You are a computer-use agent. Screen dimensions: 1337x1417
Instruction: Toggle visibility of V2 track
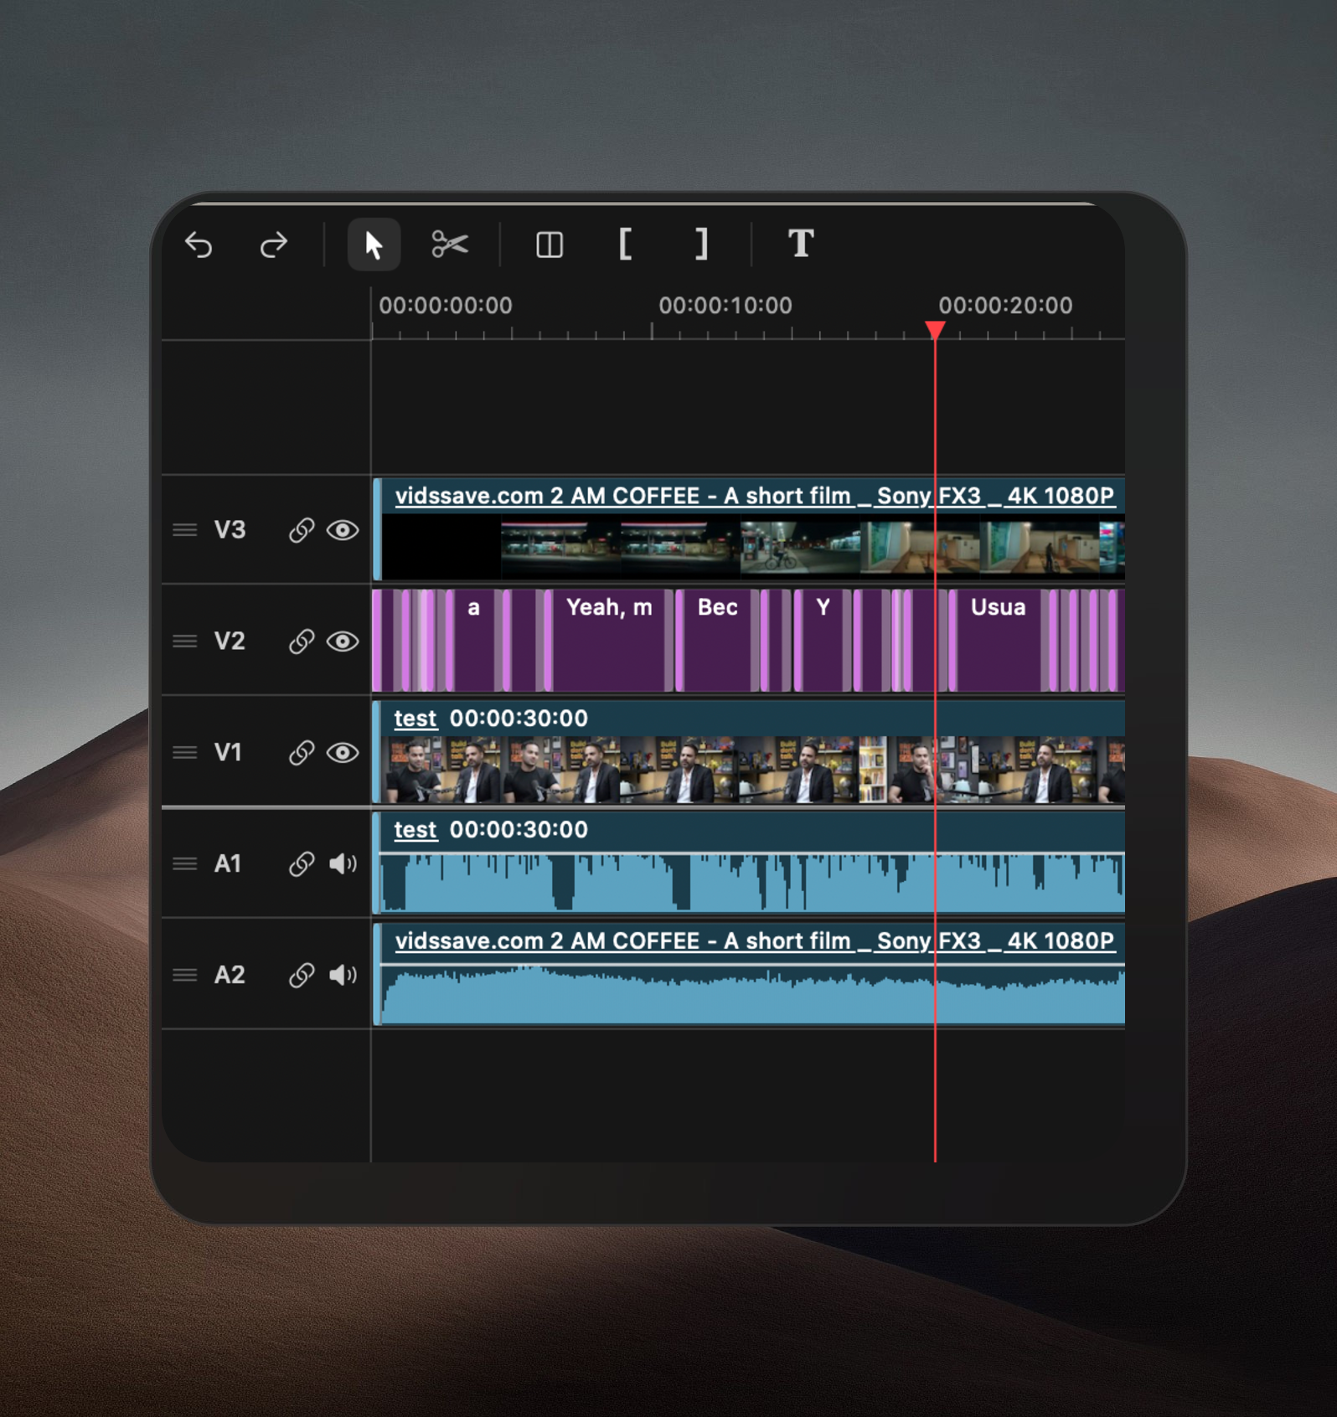tap(343, 642)
